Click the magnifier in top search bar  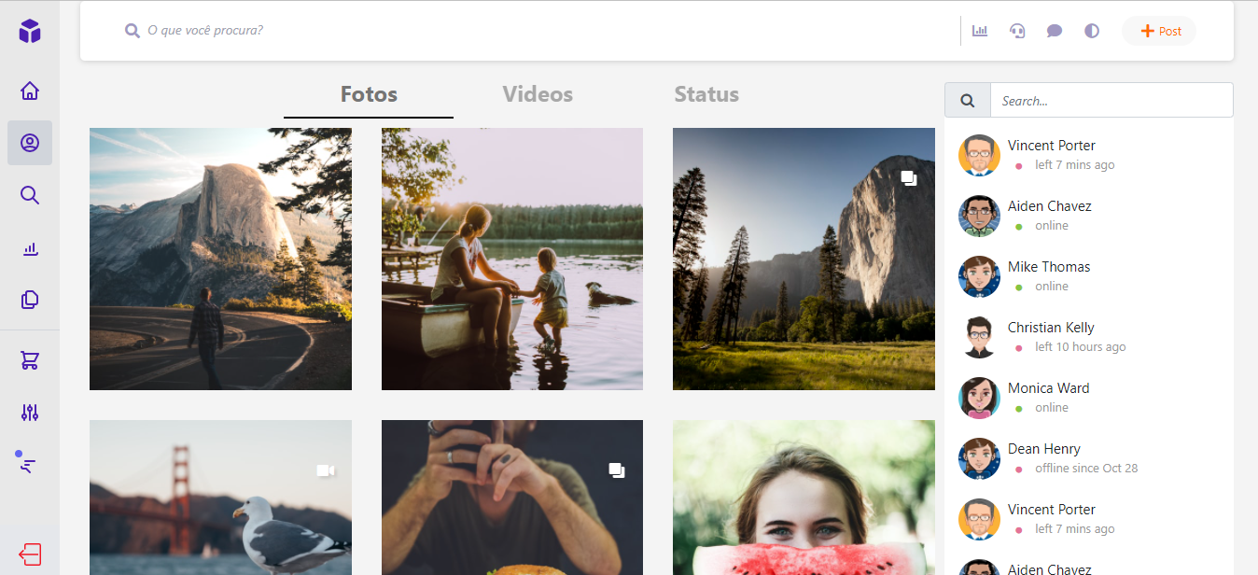133,31
